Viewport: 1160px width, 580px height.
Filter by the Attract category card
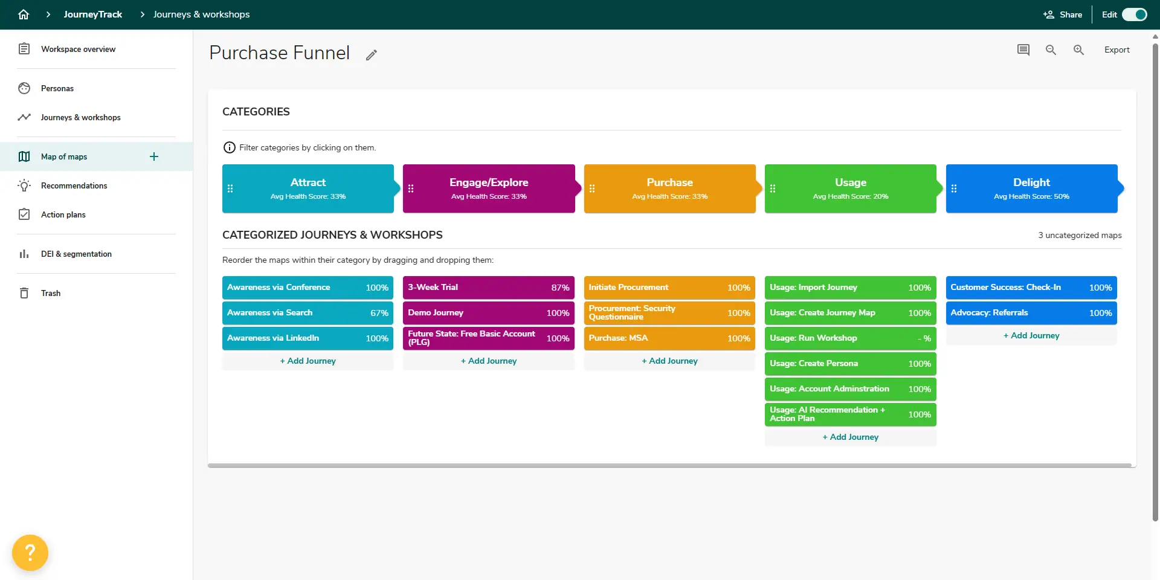pyautogui.click(x=308, y=188)
